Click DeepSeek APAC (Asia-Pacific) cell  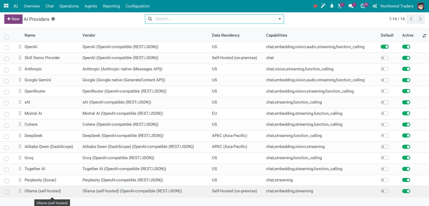click(x=229, y=135)
